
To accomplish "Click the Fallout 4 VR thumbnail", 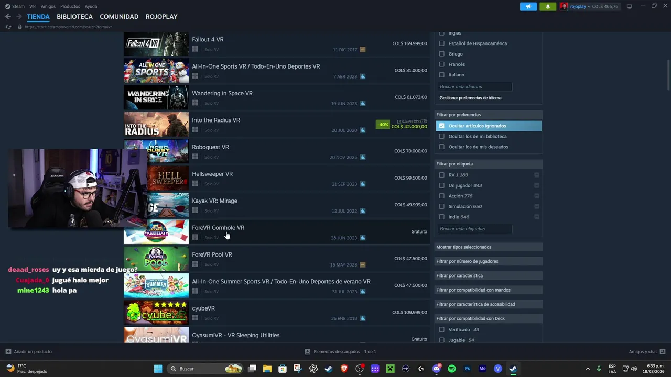I will tap(156, 44).
